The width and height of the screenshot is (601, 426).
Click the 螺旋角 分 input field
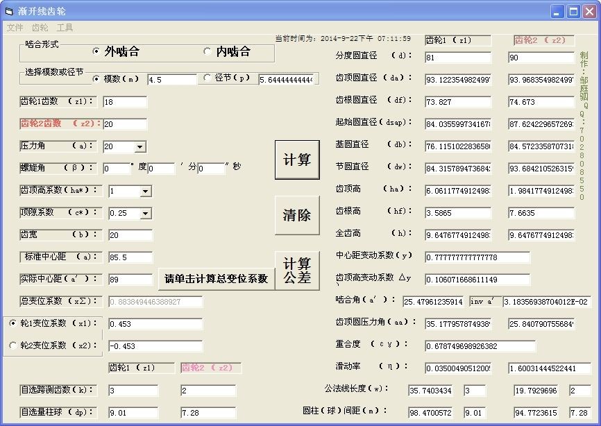click(x=162, y=169)
